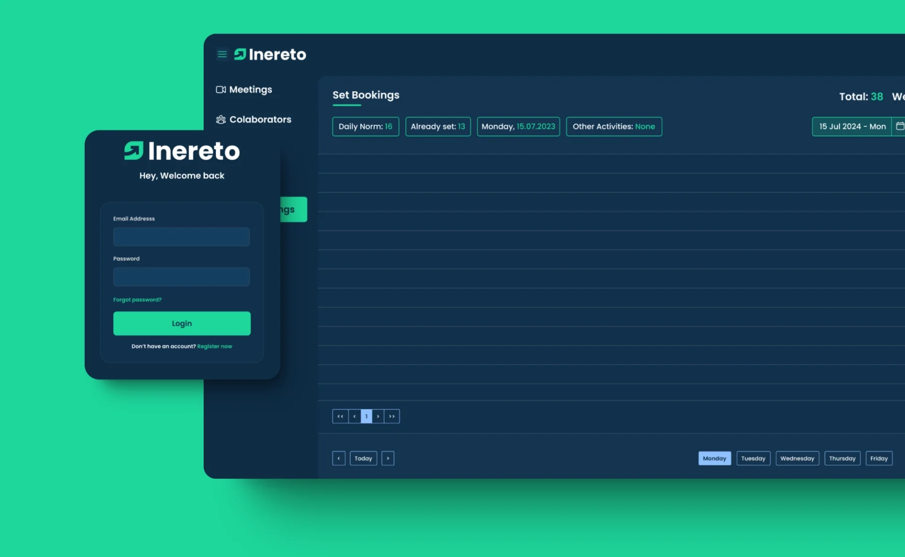Click the calendar date picker icon
This screenshot has width=905, height=557.
[x=900, y=126]
